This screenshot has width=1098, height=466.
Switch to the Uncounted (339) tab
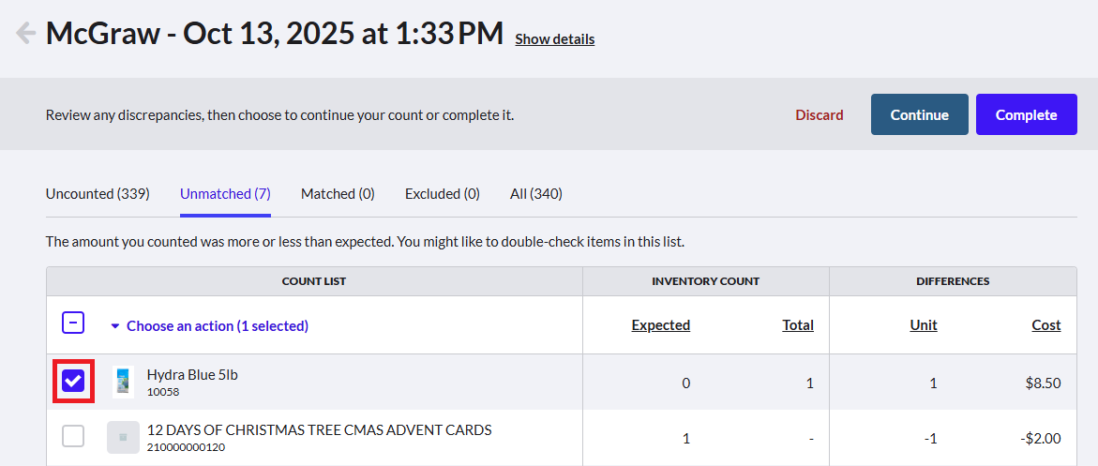coord(98,194)
